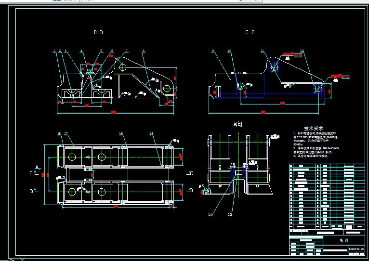This screenshot has width=369, height=261.
Task: Click the UCS Y-axis icon at the origin
Action: [22, 260]
